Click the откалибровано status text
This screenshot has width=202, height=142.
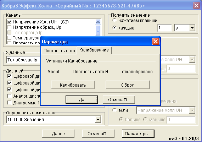[x=137, y=72]
